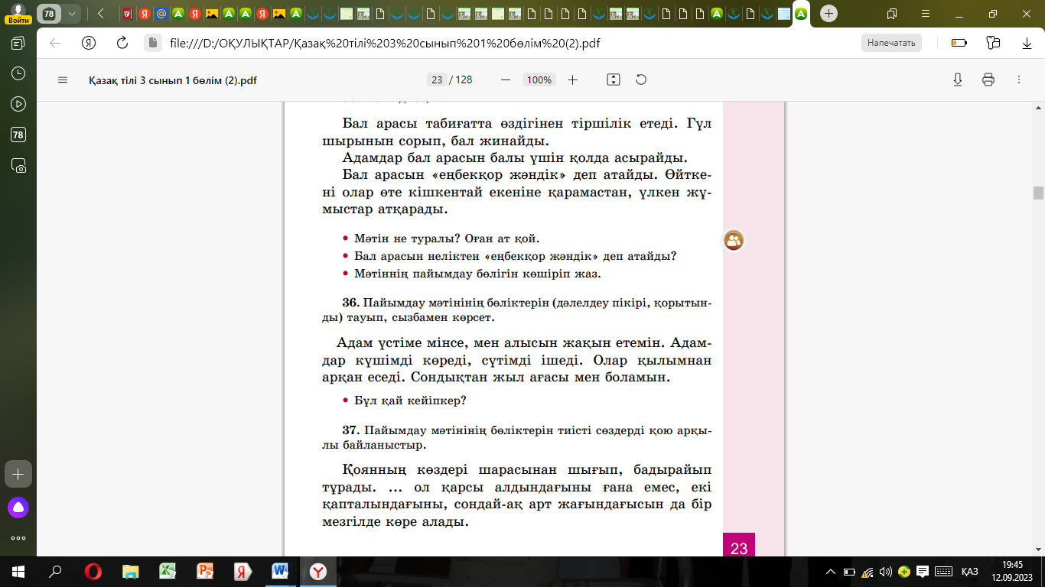
Task: Open Microsoft Word from the taskbar
Action: (279, 571)
